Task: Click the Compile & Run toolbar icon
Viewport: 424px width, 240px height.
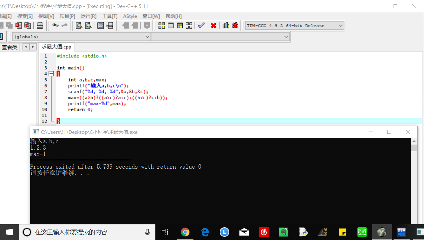Action: click(x=180, y=26)
